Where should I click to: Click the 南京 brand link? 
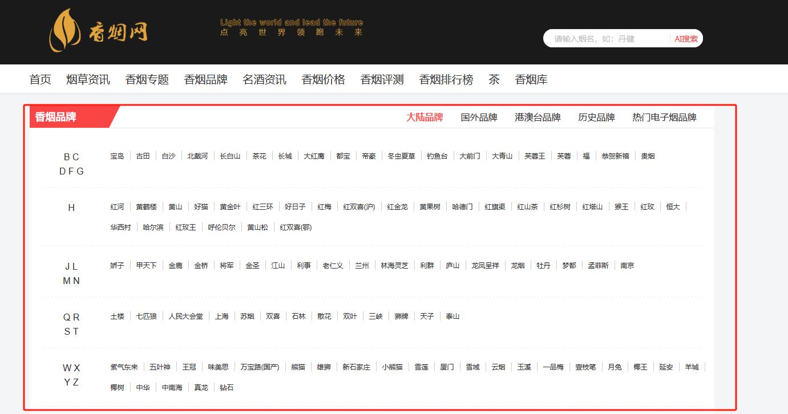(627, 265)
